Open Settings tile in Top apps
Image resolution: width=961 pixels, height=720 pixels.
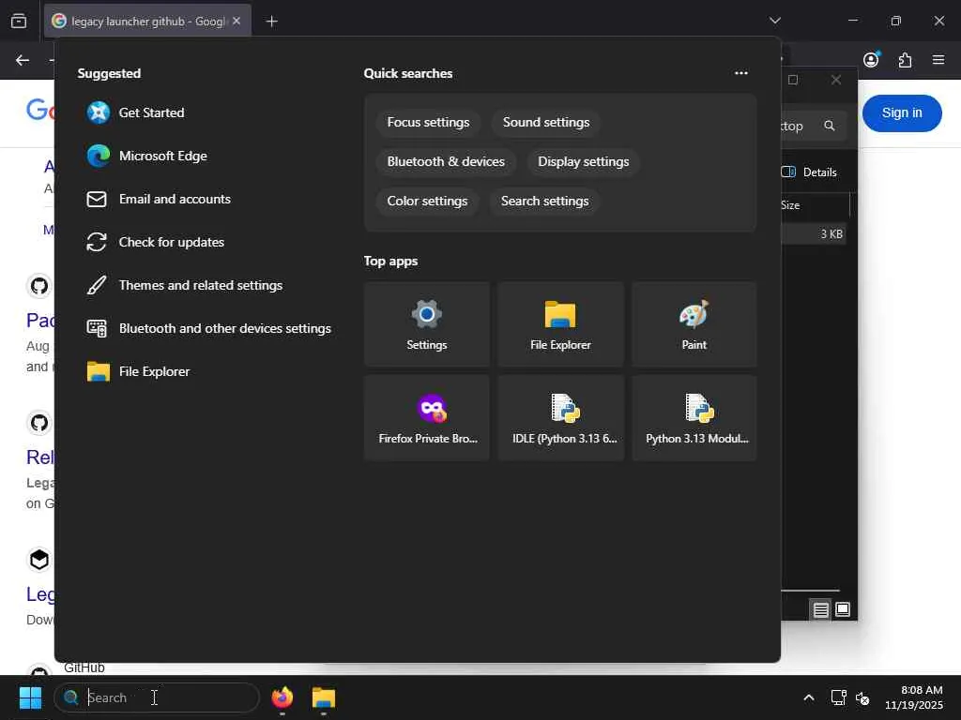coord(427,324)
